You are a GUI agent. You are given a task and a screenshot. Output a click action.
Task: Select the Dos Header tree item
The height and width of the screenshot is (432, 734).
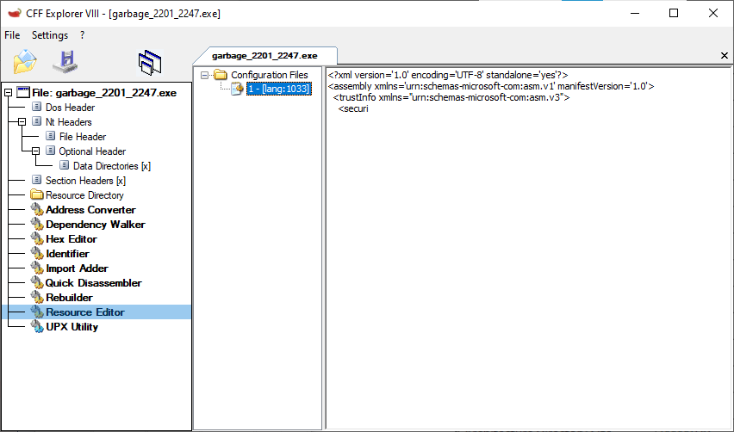coord(70,108)
